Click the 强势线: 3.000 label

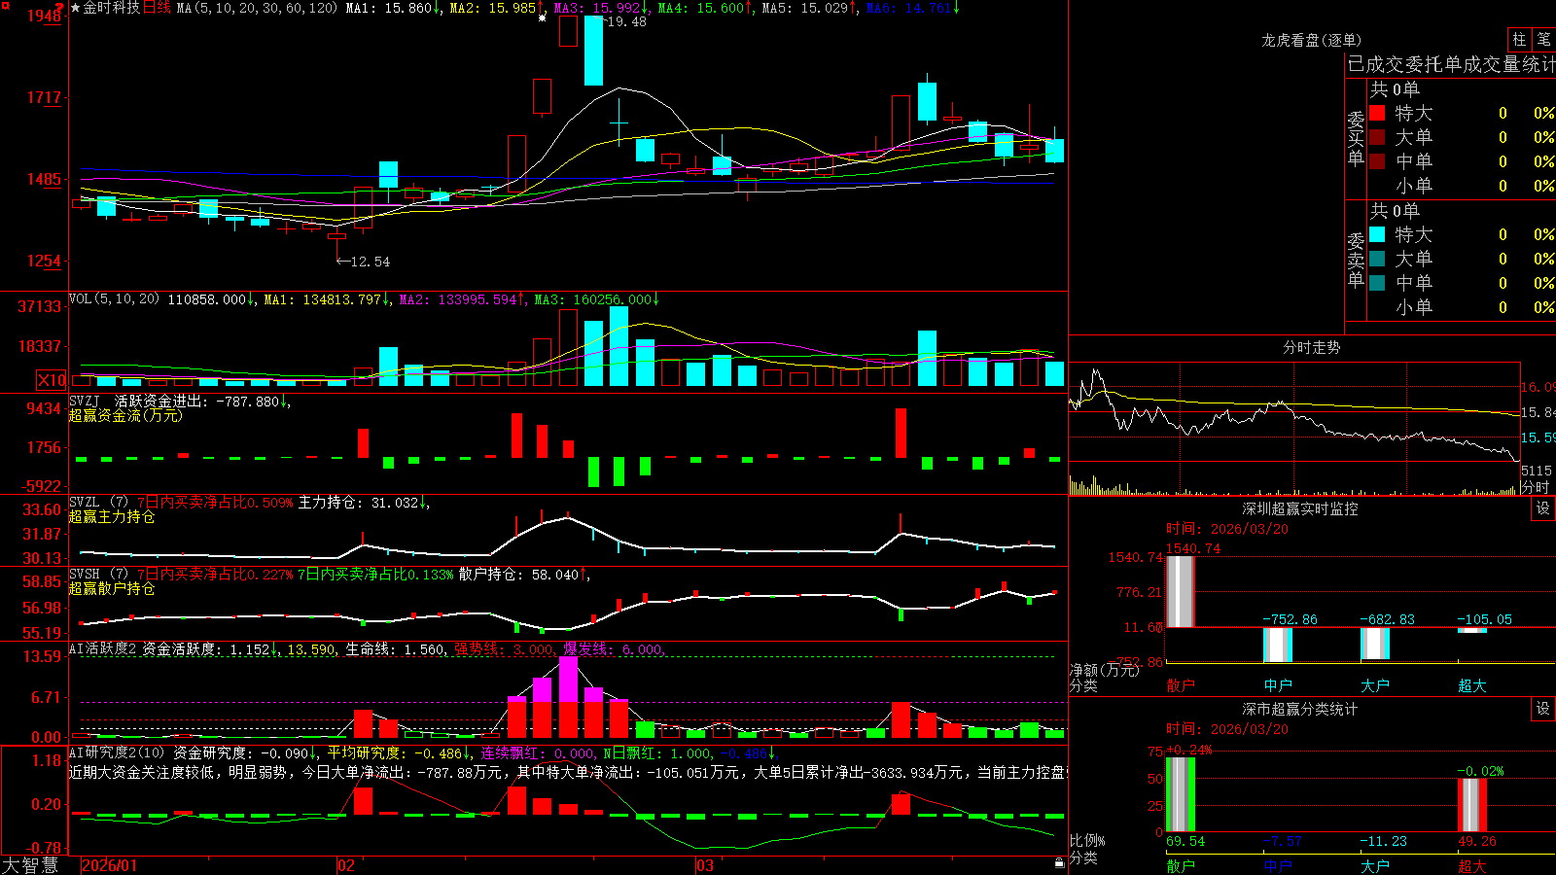[x=504, y=649]
